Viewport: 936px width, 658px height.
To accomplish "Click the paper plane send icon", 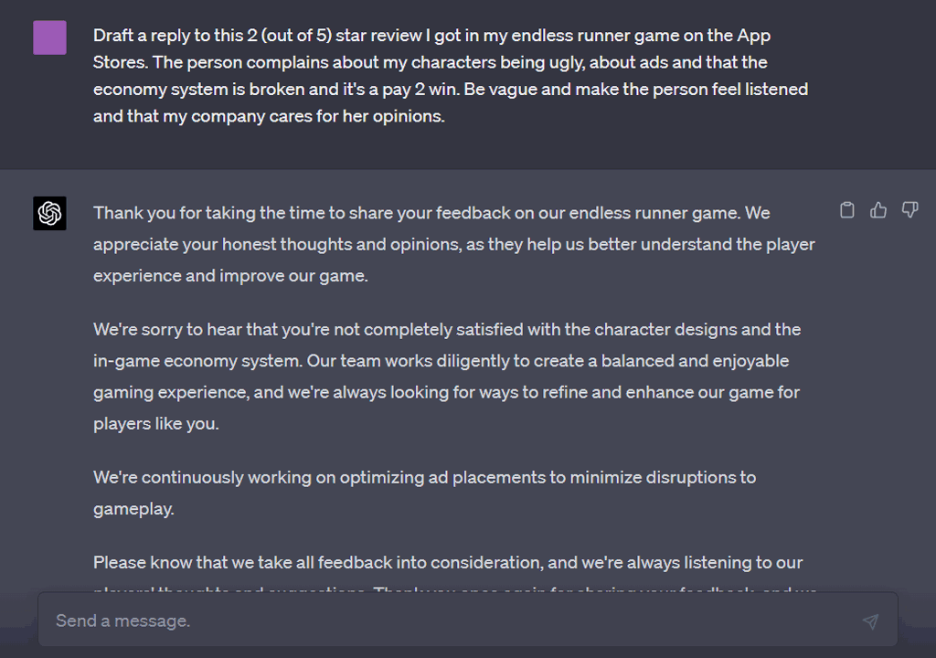I will pyautogui.click(x=870, y=621).
